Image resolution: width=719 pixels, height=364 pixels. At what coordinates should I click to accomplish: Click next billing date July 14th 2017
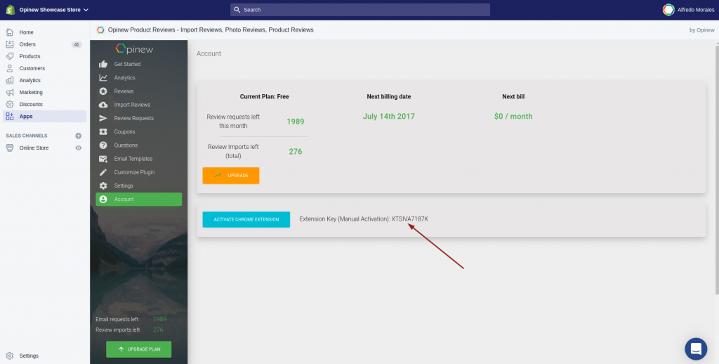(x=389, y=116)
